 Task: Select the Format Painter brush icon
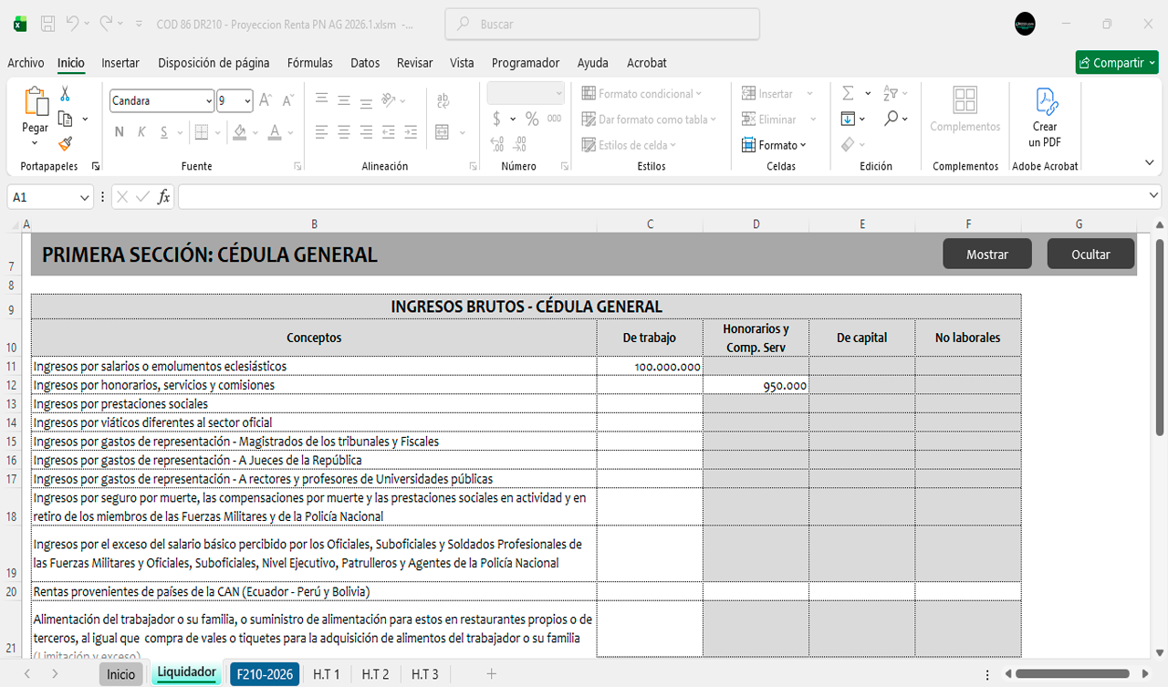coord(65,143)
